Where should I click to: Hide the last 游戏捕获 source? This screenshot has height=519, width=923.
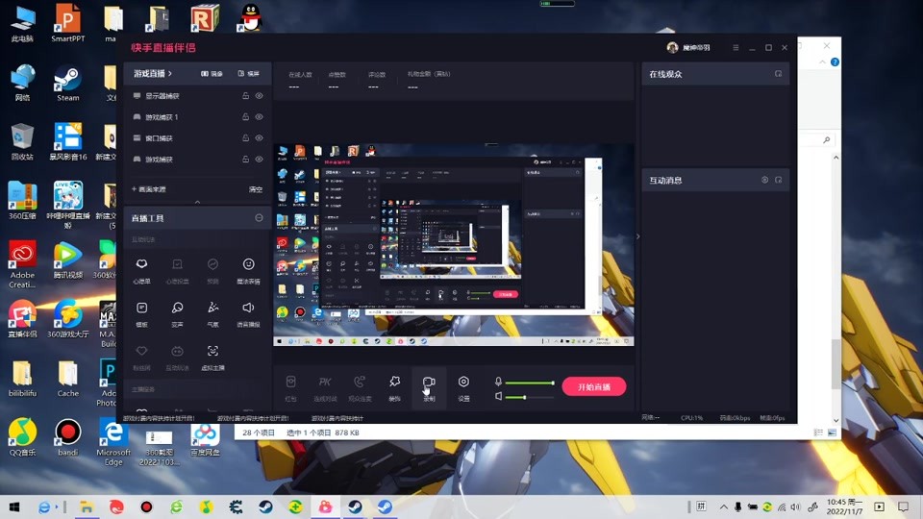(259, 159)
